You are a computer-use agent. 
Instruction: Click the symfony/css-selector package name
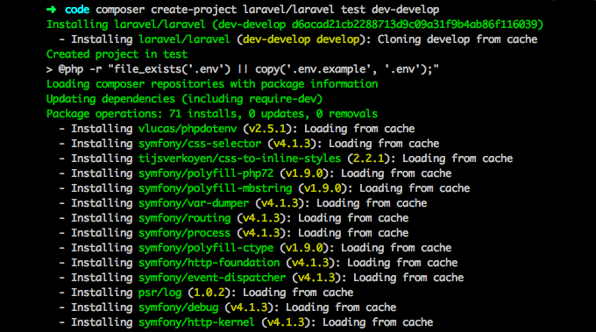click(x=200, y=144)
